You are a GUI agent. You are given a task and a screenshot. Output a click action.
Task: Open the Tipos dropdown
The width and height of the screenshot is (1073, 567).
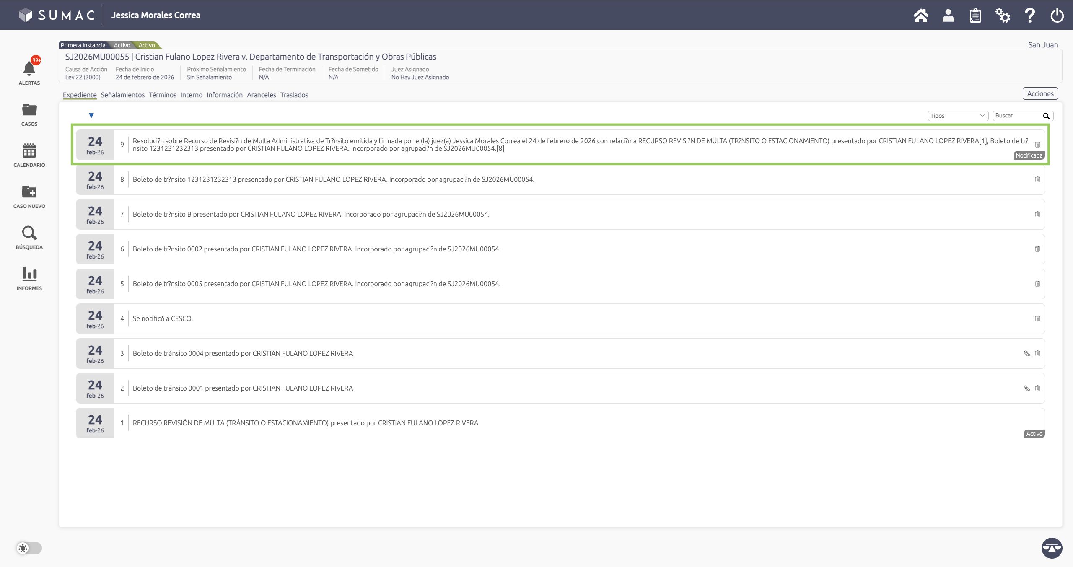tap(957, 116)
